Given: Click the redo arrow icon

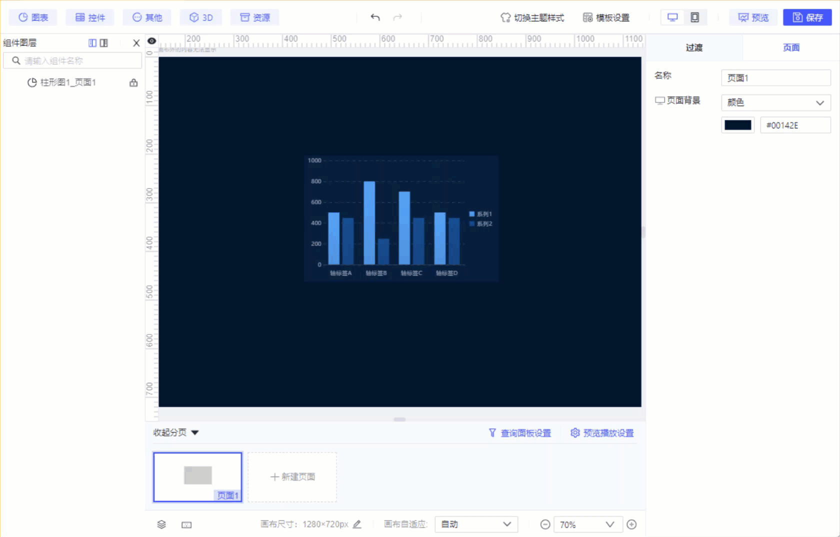Looking at the screenshot, I should (x=397, y=17).
